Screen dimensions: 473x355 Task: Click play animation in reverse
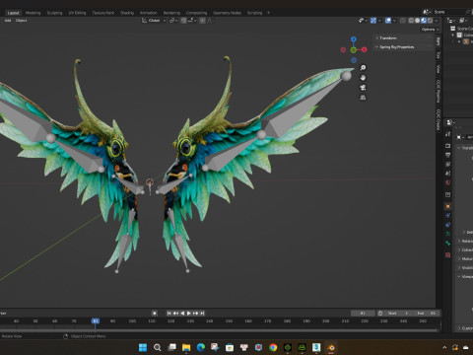click(x=182, y=313)
